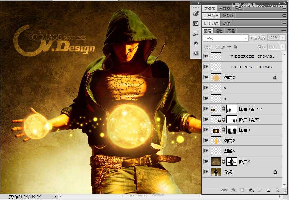This screenshot has height=200, width=289.
Task: Open the blend mode dropdown showing 正常
Action: point(226,38)
